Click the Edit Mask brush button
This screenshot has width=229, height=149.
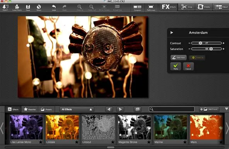tap(178, 58)
